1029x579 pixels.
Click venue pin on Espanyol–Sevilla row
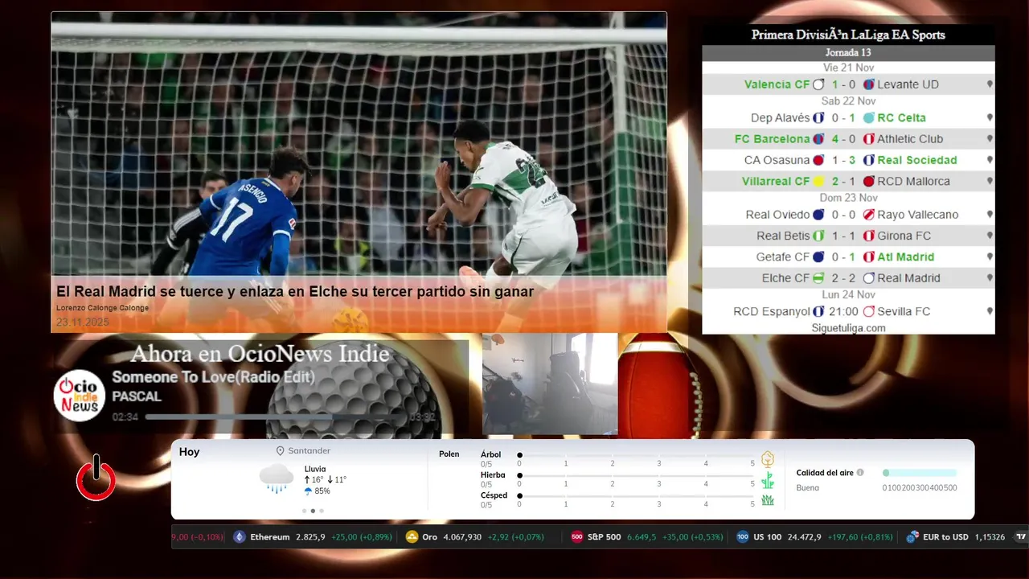990,311
